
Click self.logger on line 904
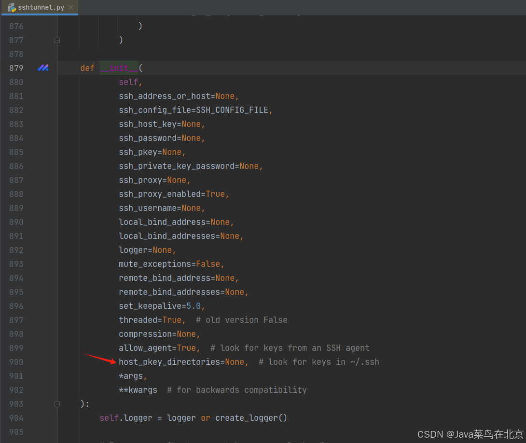tap(126, 418)
